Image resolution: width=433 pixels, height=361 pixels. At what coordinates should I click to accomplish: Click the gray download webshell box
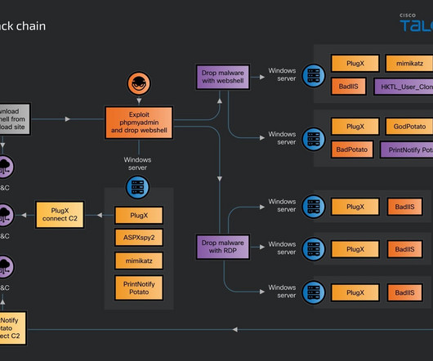[x=15, y=119]
